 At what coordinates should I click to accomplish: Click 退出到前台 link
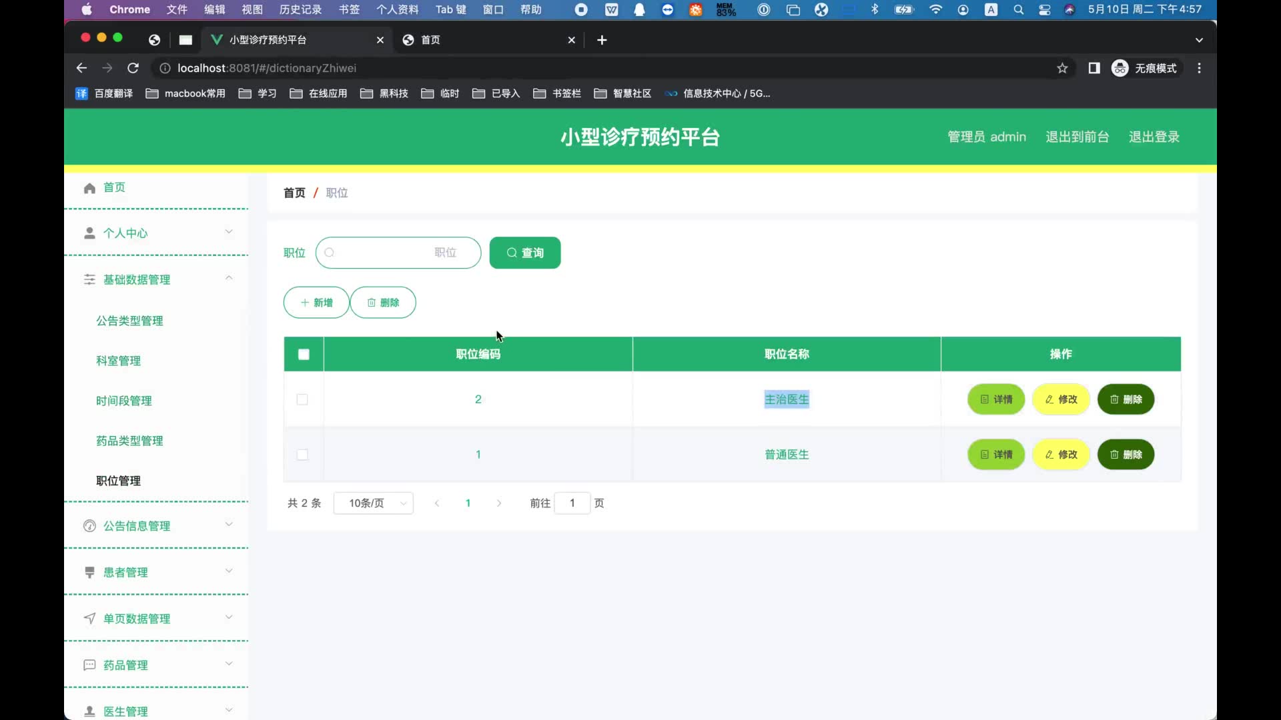[1077, 137]
